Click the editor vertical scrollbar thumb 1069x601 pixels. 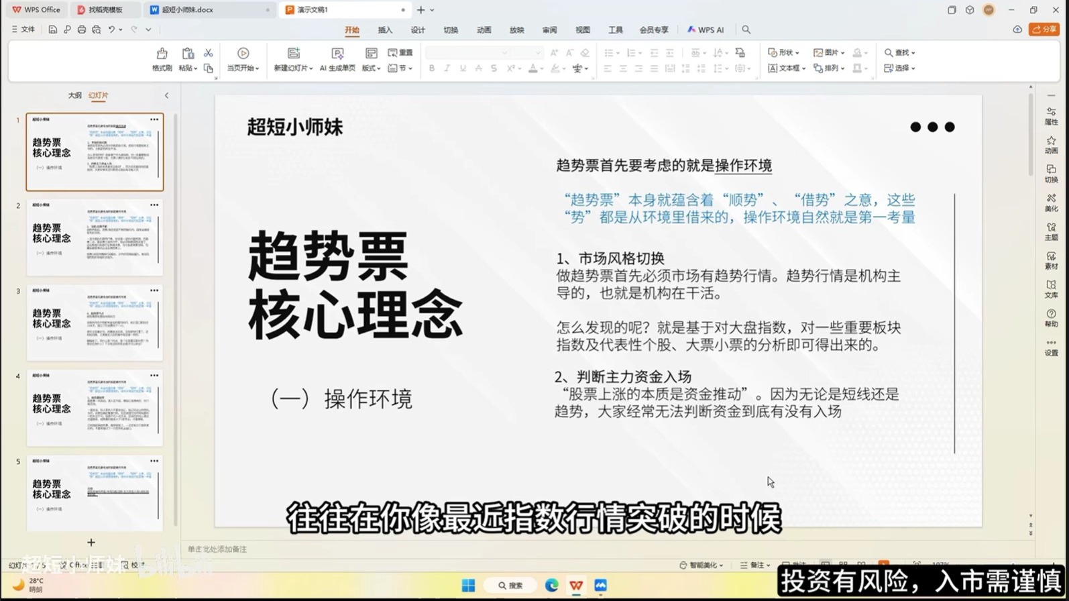pyautogui.click(x=1031, y=134)
